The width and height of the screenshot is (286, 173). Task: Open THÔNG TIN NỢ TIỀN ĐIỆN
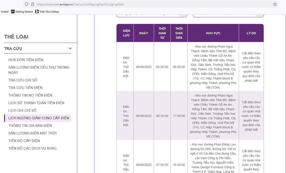coord(30,95)
